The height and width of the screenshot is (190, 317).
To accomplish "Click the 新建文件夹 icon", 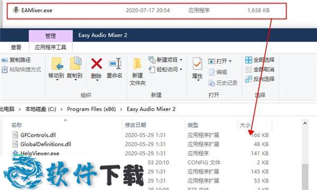I will pos(137,64).
